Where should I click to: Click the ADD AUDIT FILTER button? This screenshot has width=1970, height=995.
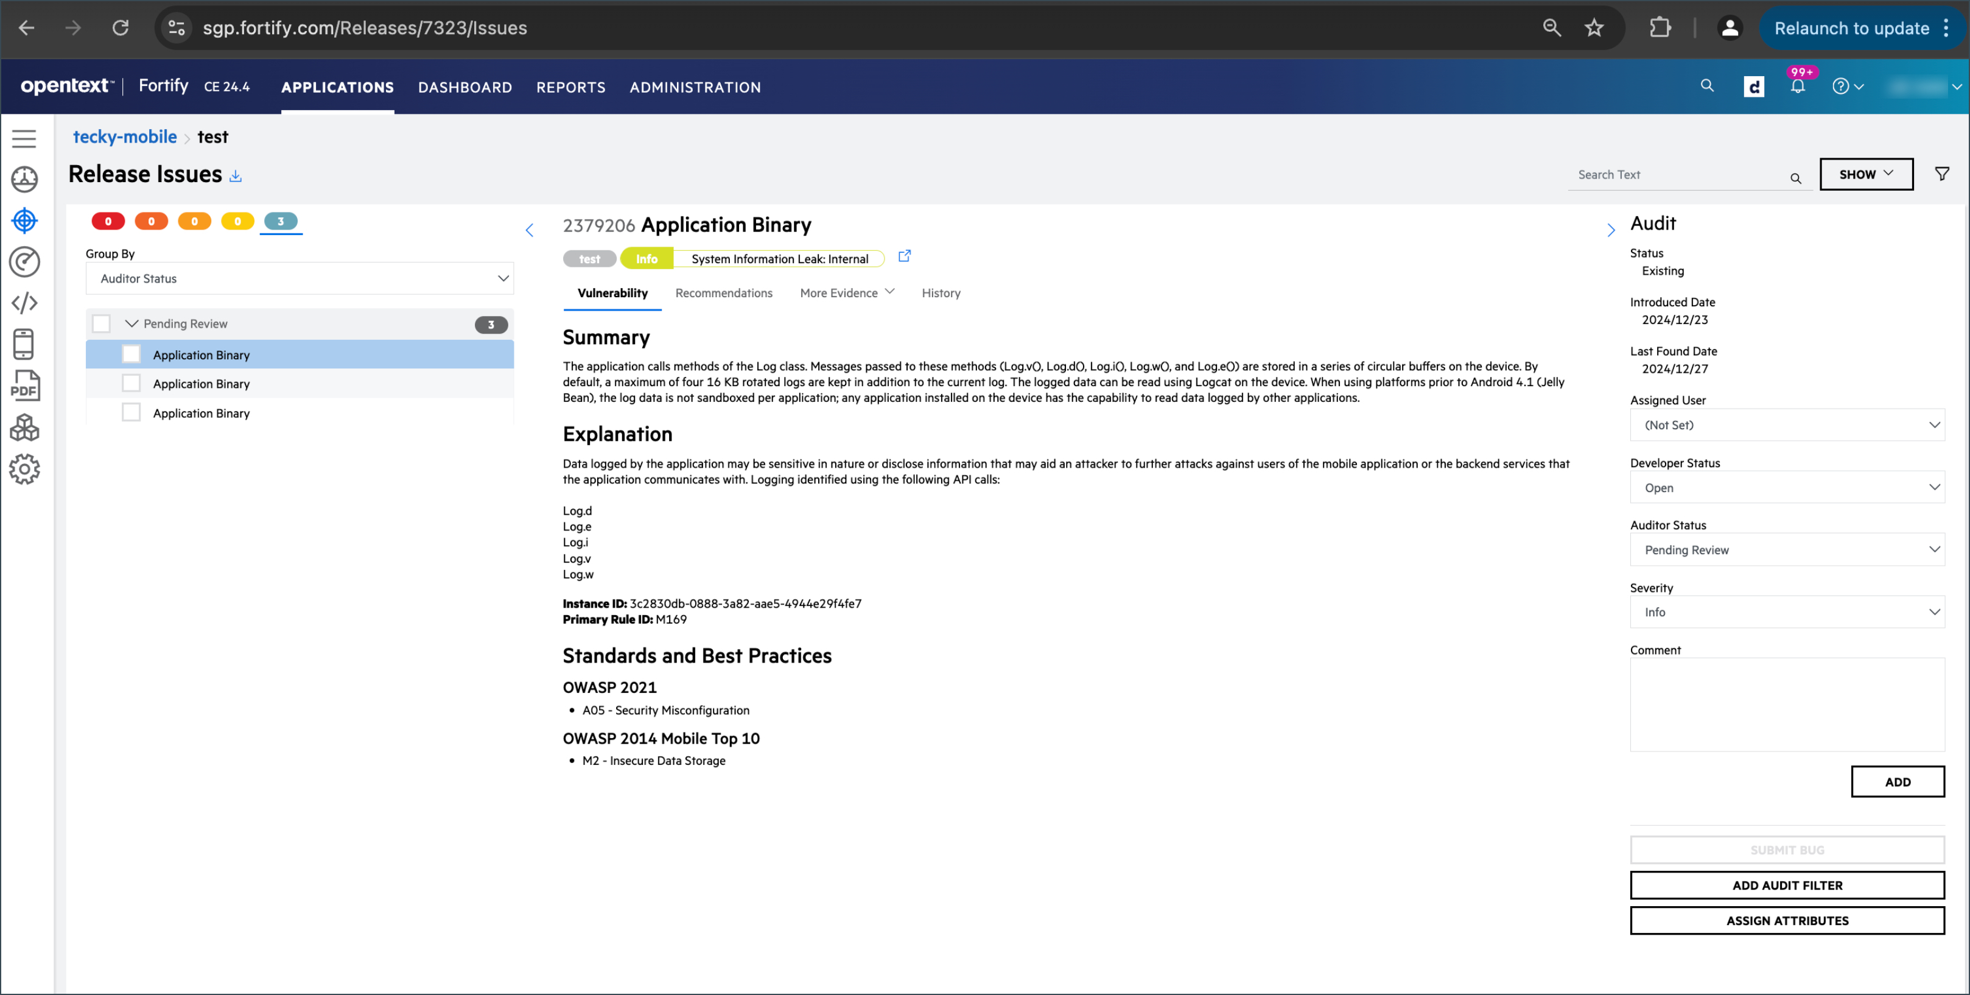[1787, 885]
